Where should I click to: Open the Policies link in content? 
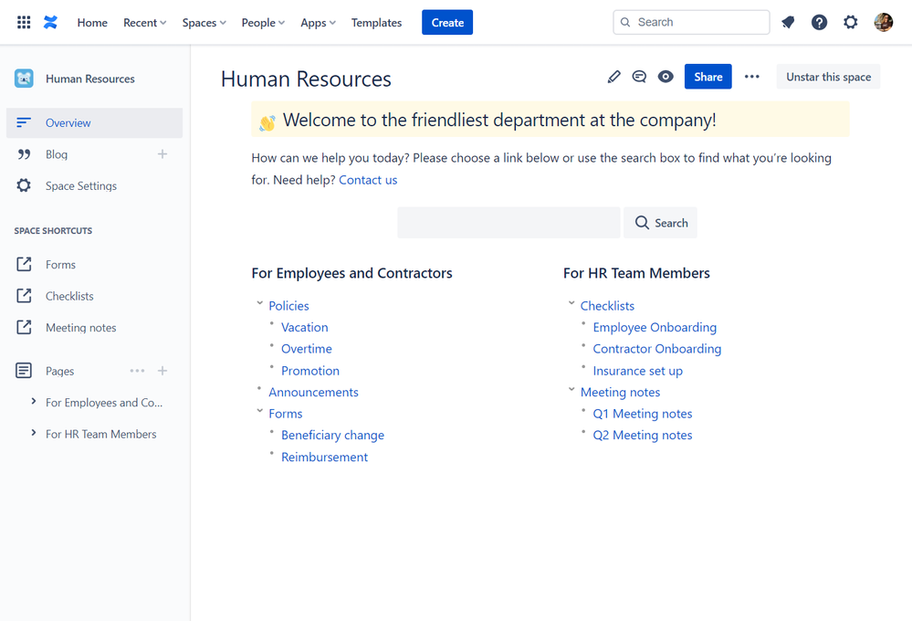click(288, 306)
